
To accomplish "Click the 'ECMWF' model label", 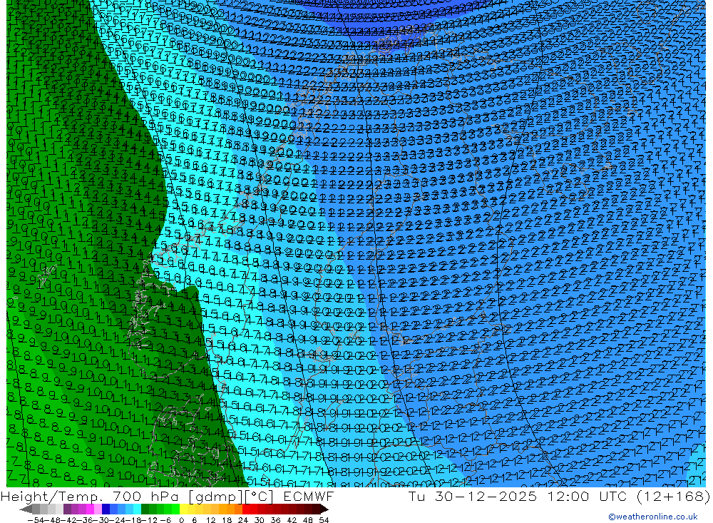I will pyautogui.click(x=309, y=496).
